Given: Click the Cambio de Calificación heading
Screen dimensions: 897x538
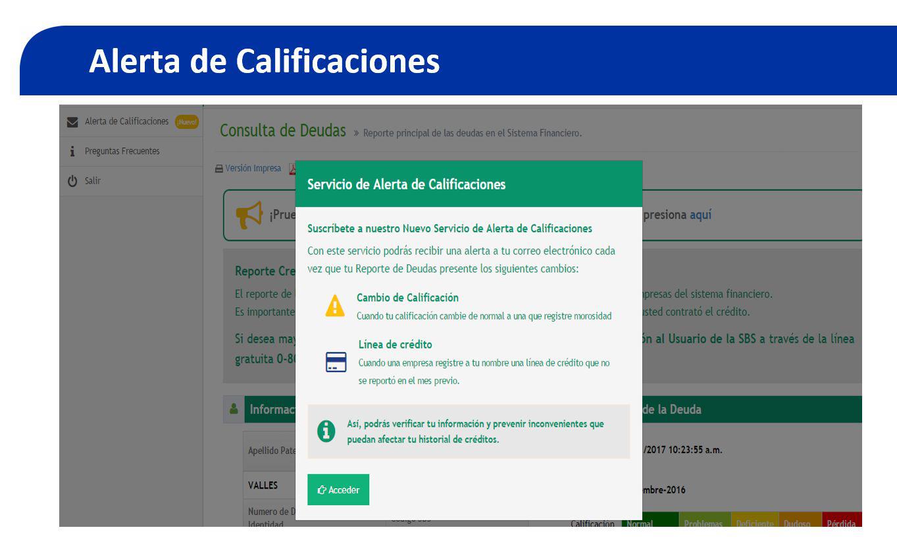Looking at the screenshot, I should (407, 297).
